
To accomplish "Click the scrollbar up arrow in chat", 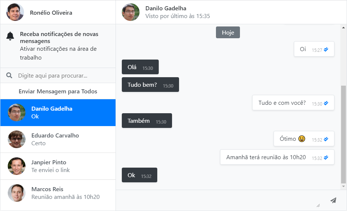I will [x=344, y=28].
